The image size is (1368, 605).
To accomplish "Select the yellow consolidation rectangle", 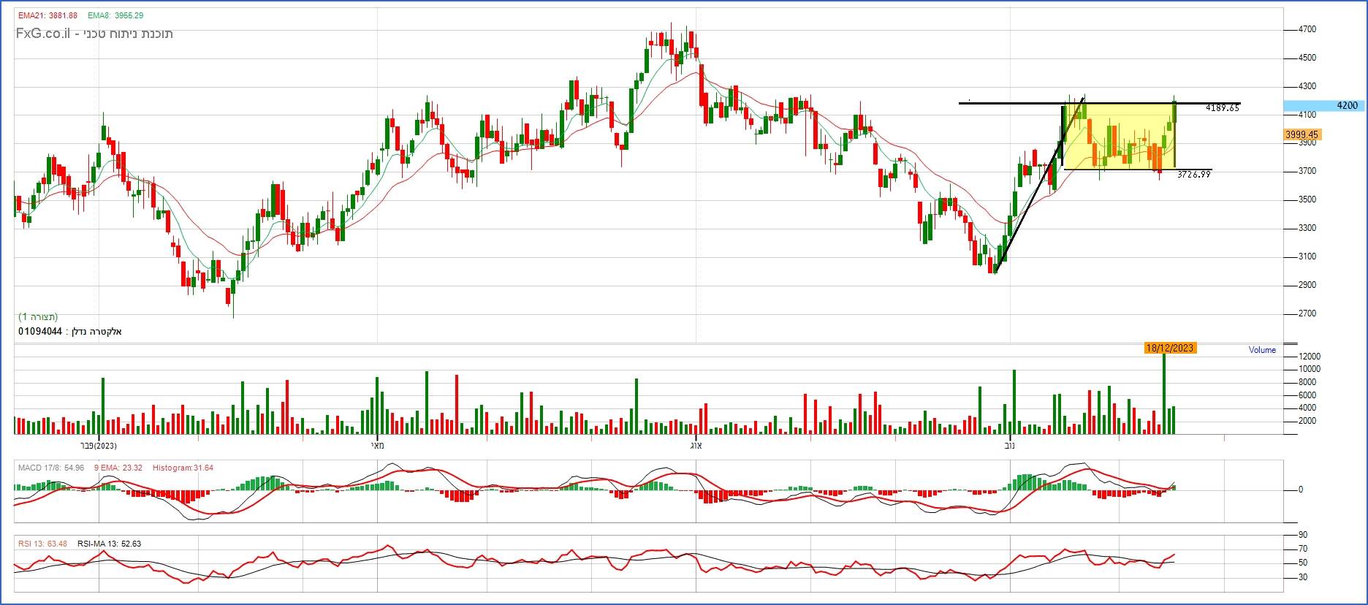I will [1118, 136].
